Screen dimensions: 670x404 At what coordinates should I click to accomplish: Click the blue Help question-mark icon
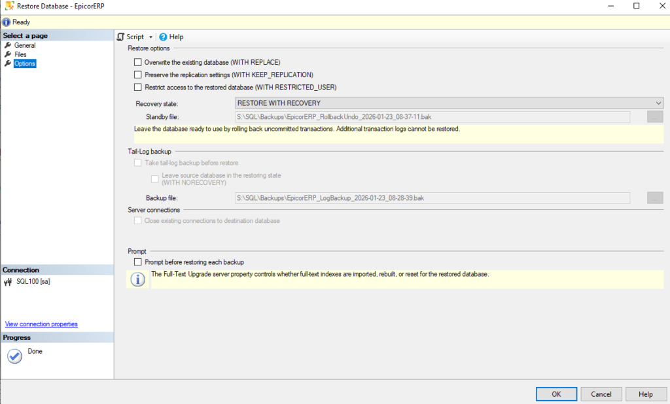[x=163, y=37]
